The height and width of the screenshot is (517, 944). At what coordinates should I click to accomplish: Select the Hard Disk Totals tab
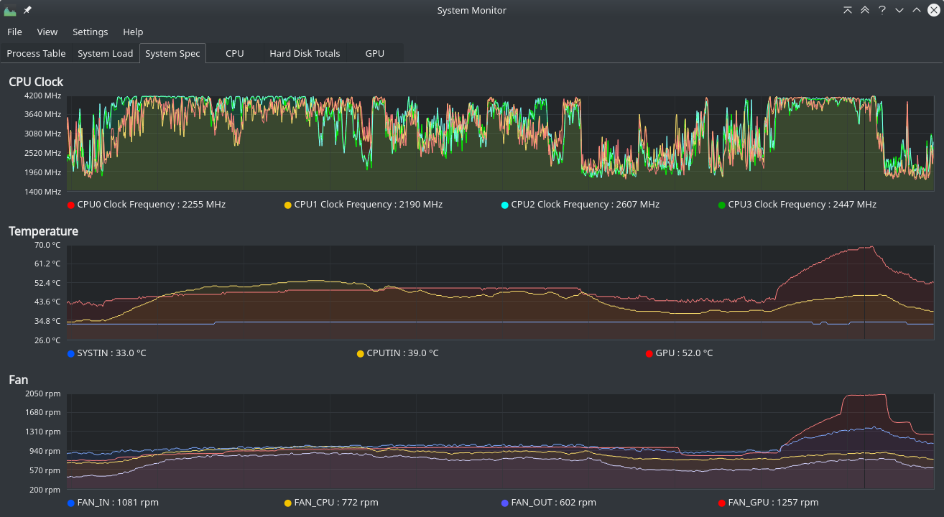305,53
